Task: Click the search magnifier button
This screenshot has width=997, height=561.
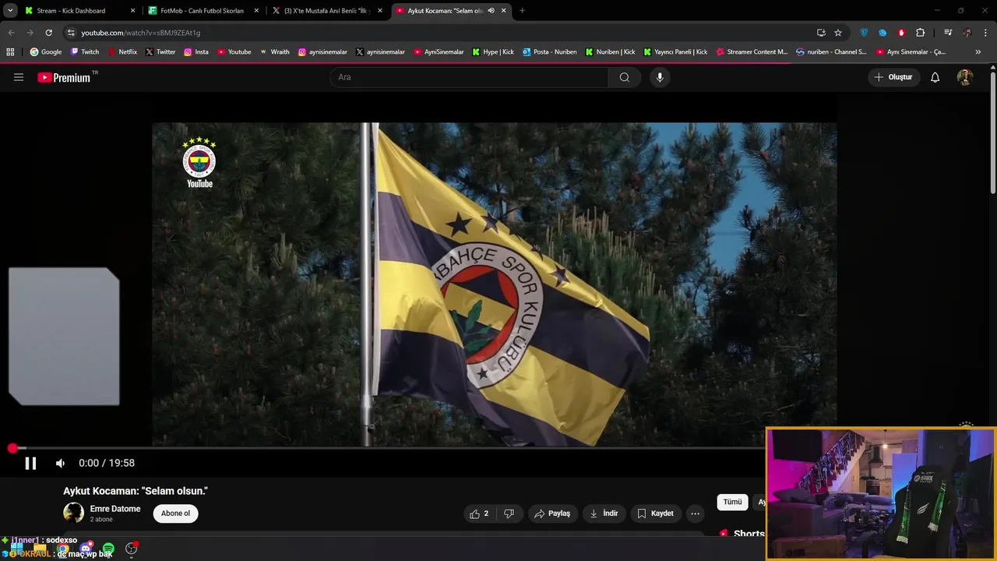Action: [x=625, y=77]
